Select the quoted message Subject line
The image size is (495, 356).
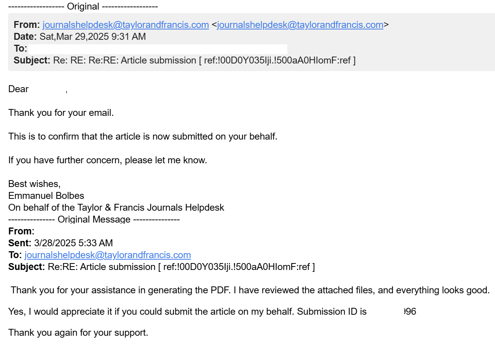(162, 267)
